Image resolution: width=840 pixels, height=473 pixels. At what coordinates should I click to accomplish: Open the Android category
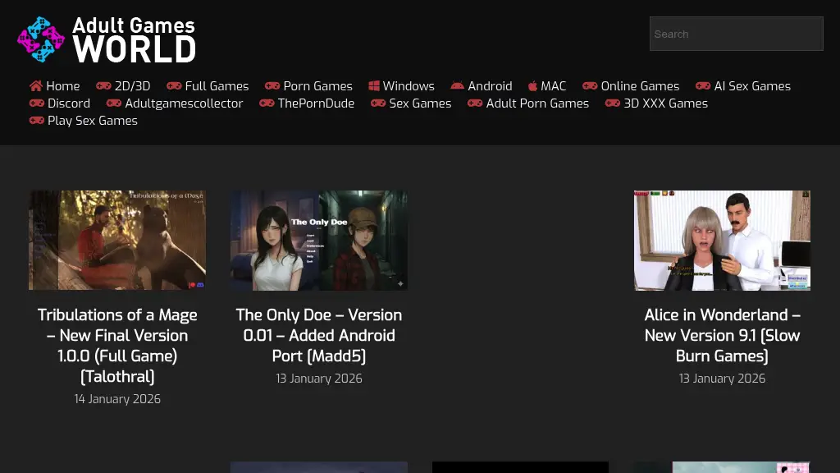coord(490,86)
